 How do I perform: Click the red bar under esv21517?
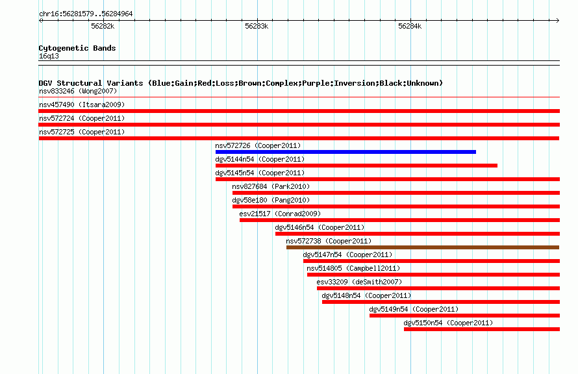coord(399,220)
